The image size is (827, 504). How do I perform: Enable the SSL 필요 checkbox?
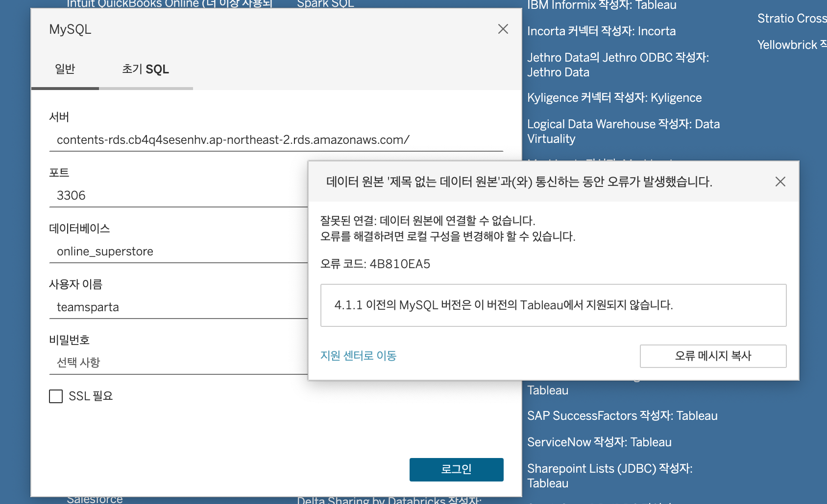click(x=56, y=396)
